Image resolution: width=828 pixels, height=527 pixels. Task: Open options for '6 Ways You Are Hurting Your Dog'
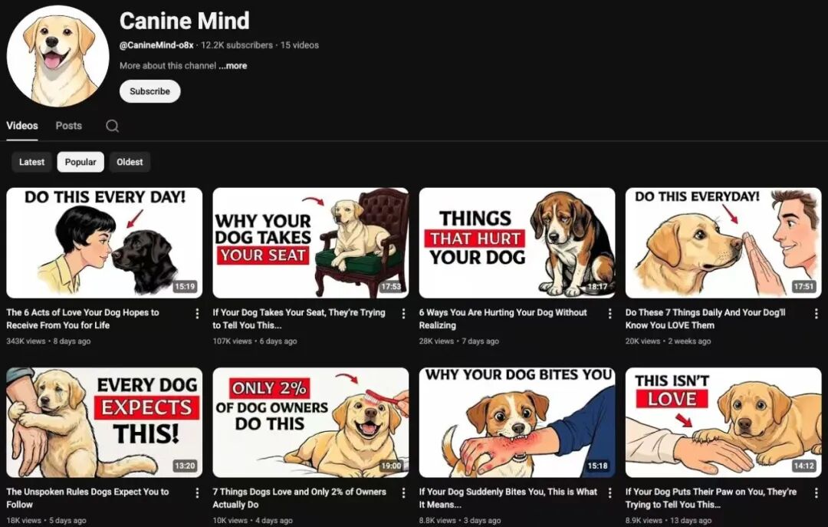tap(610, 313)
